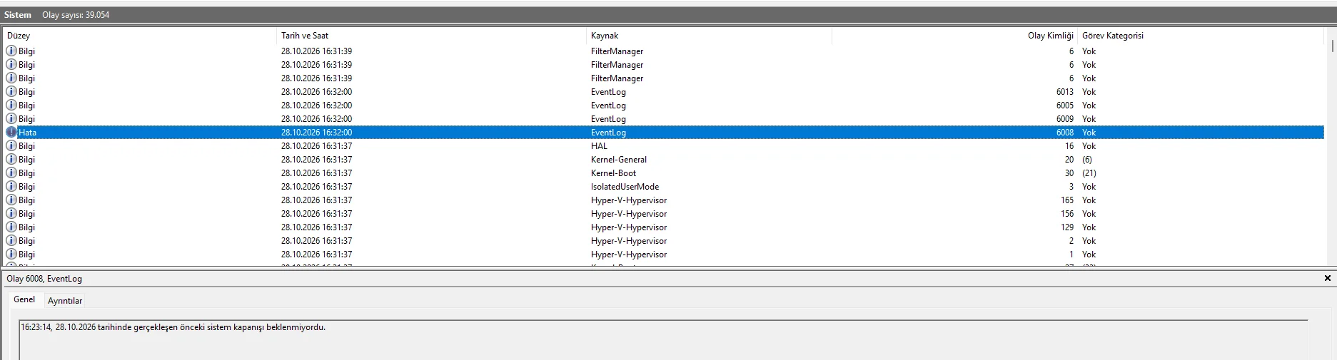Screen dimensions: 1337x360
Task: Click the info icon of EventLog 6013 row
Action: click(11, 92)
